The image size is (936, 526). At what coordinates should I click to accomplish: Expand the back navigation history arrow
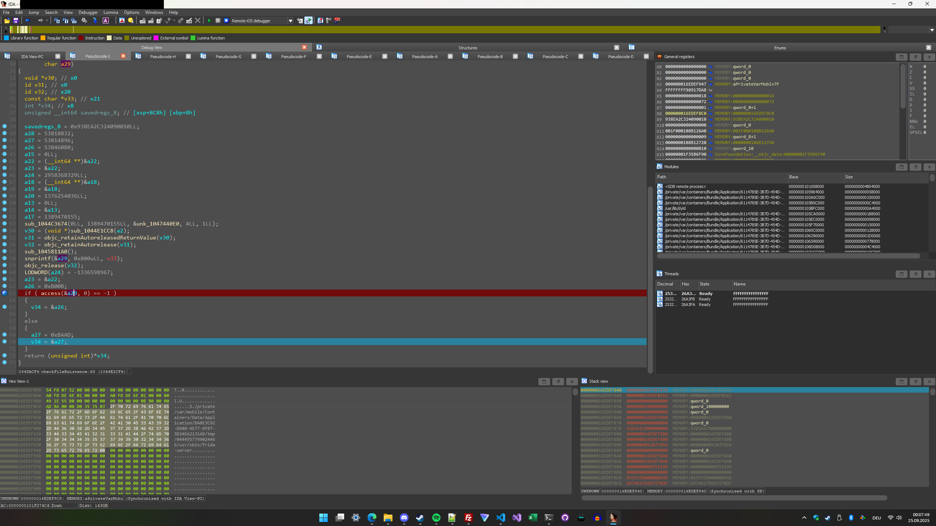tap(34, 21)
